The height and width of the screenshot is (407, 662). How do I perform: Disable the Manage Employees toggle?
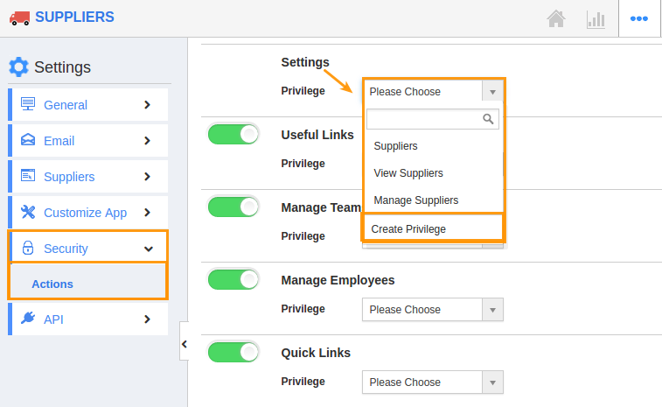click(233, 279)
